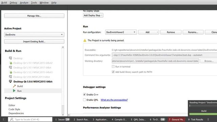
Task: Select the greyed Desktop kit icon
Action: tap(11, 58)
